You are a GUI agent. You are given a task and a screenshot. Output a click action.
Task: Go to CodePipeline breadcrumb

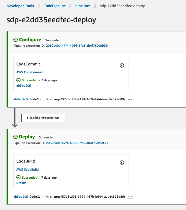tap(55, 6)
